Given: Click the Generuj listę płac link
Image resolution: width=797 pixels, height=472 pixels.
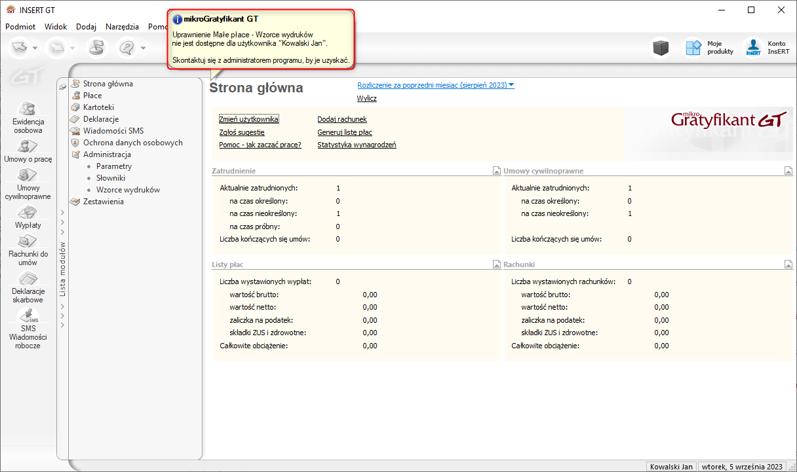Looking at the screenshot, I should [345, 132].
